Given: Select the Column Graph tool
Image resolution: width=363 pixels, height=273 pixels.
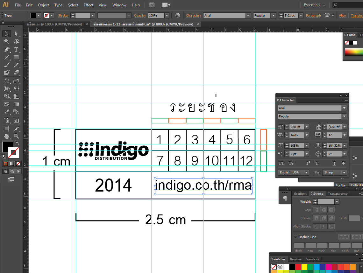Looking at the screenshot, I should point(16,120).
